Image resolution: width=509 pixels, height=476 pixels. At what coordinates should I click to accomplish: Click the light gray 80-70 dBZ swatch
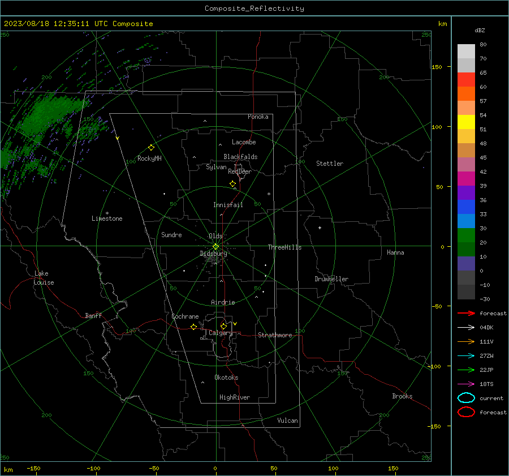point(466,52)
